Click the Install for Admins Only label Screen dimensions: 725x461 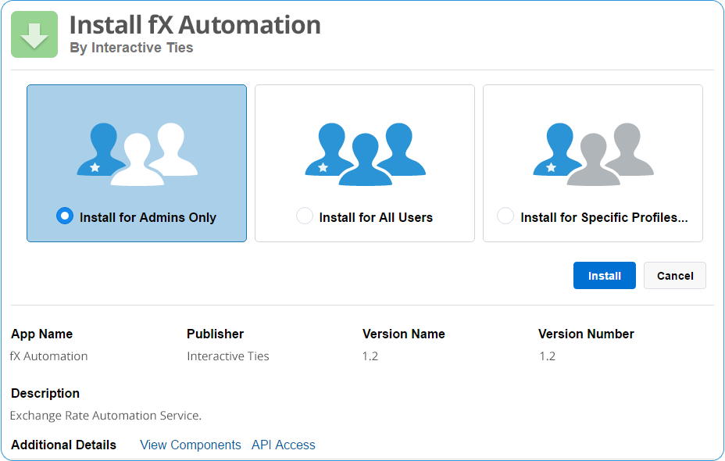pyautogui.click(x=148, y=217)
